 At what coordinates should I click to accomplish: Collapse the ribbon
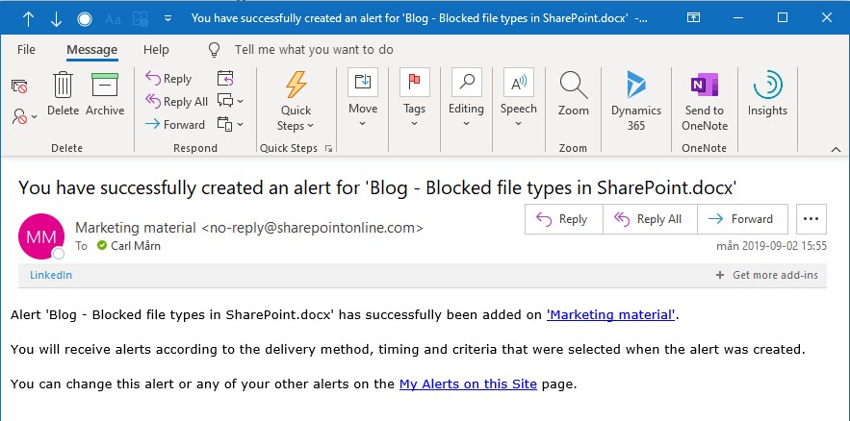pyautogui.click(x=836, y=149)
